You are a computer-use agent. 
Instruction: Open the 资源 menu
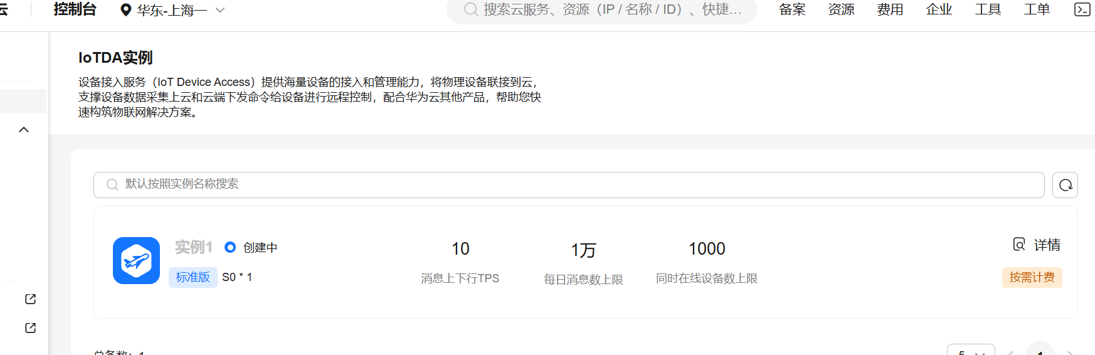[x=841, y=9]
